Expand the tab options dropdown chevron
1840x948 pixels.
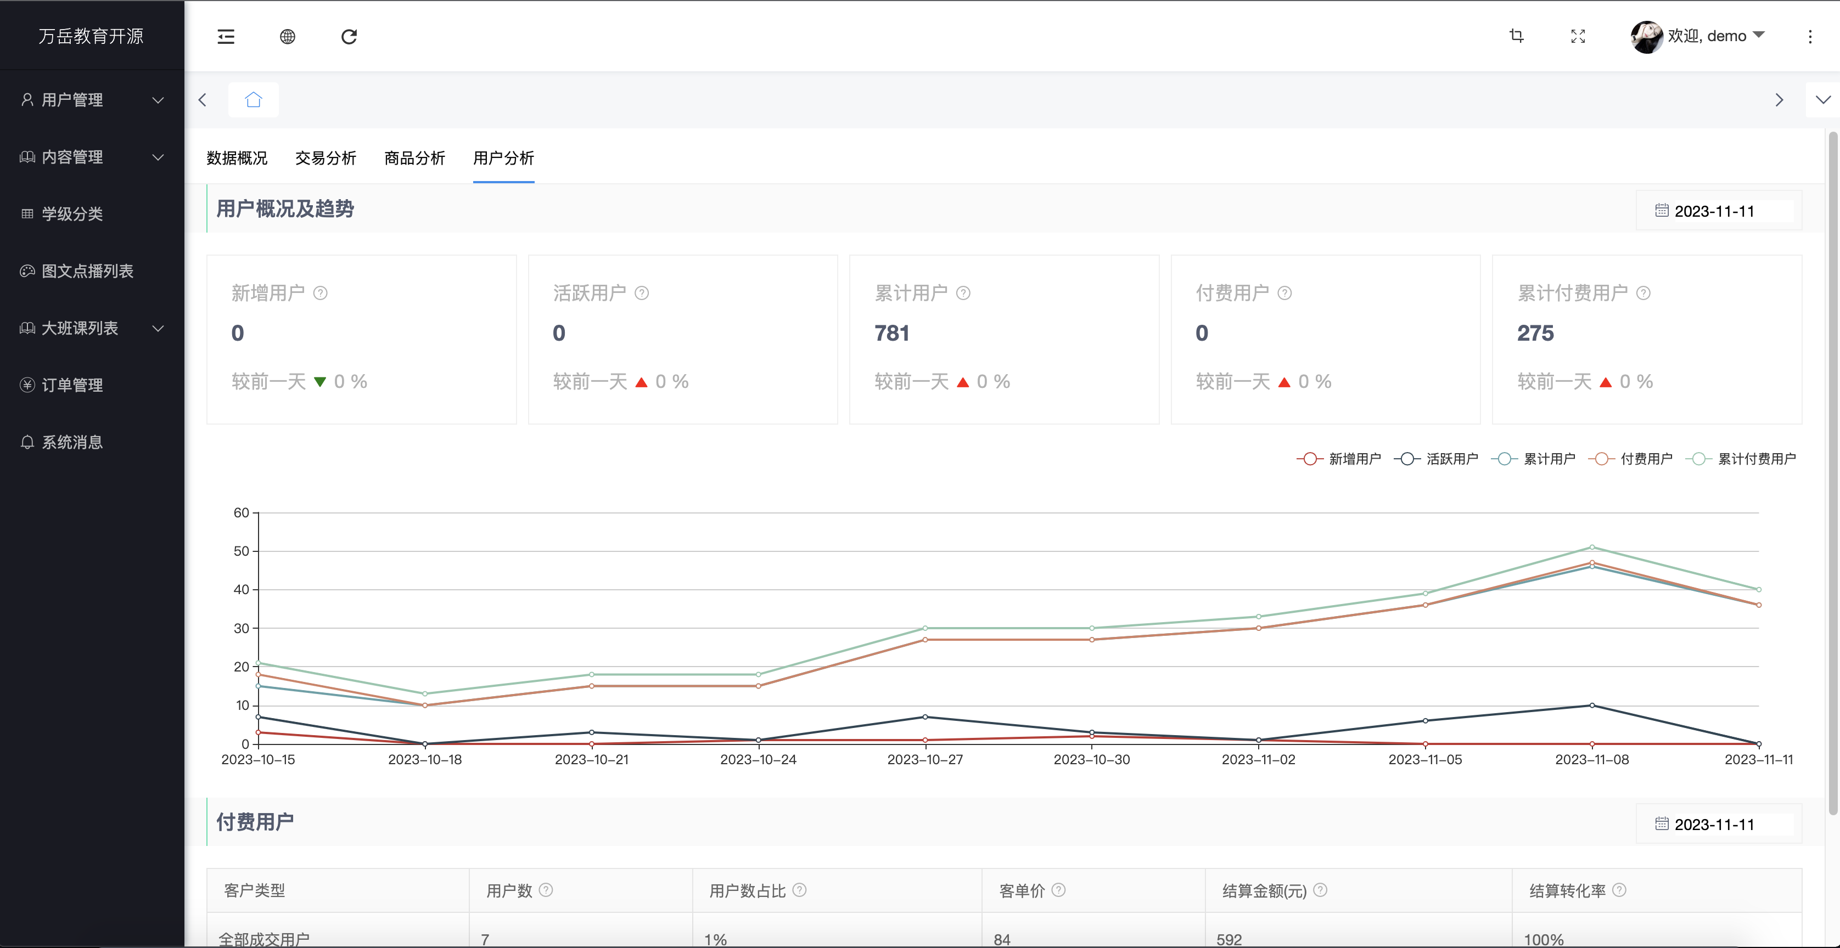[1823, 99]
